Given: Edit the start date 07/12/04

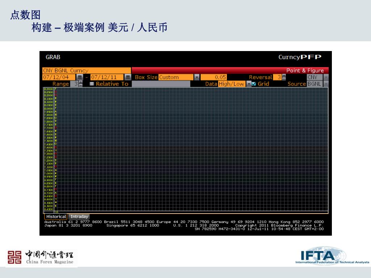Looking at the screenshot, I should pos(59,77).
